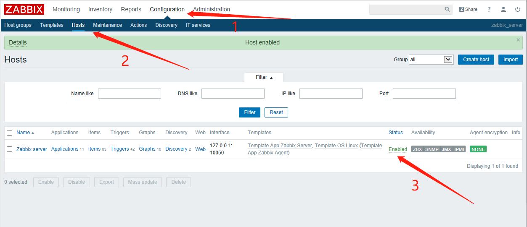
Task: Open Template App Zabbix Server link
Action: click(280, 146)
